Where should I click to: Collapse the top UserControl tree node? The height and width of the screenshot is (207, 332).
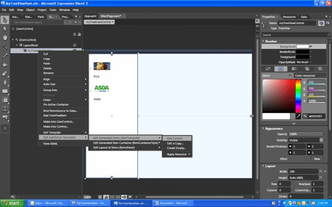point(13,40)
